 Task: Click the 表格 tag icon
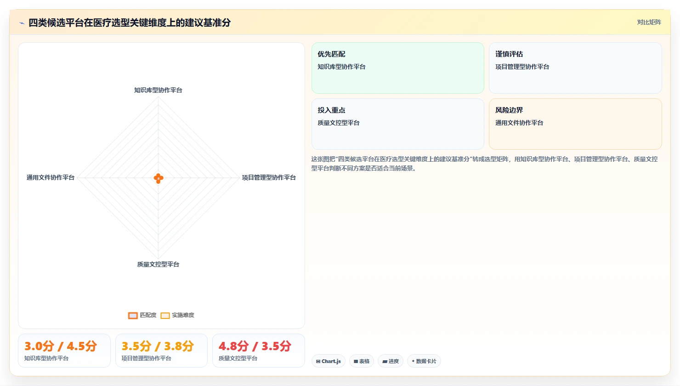click(356, 362)
